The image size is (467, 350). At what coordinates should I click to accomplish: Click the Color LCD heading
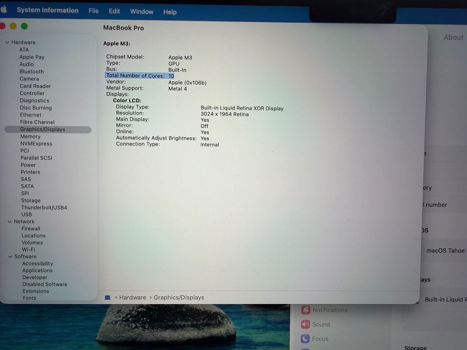tap(127, 100)
